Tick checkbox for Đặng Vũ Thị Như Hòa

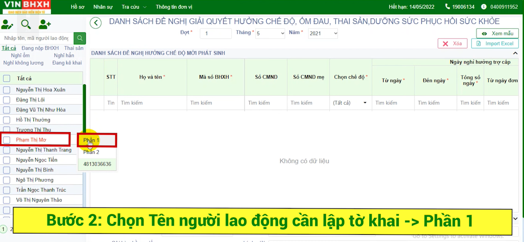7,110
